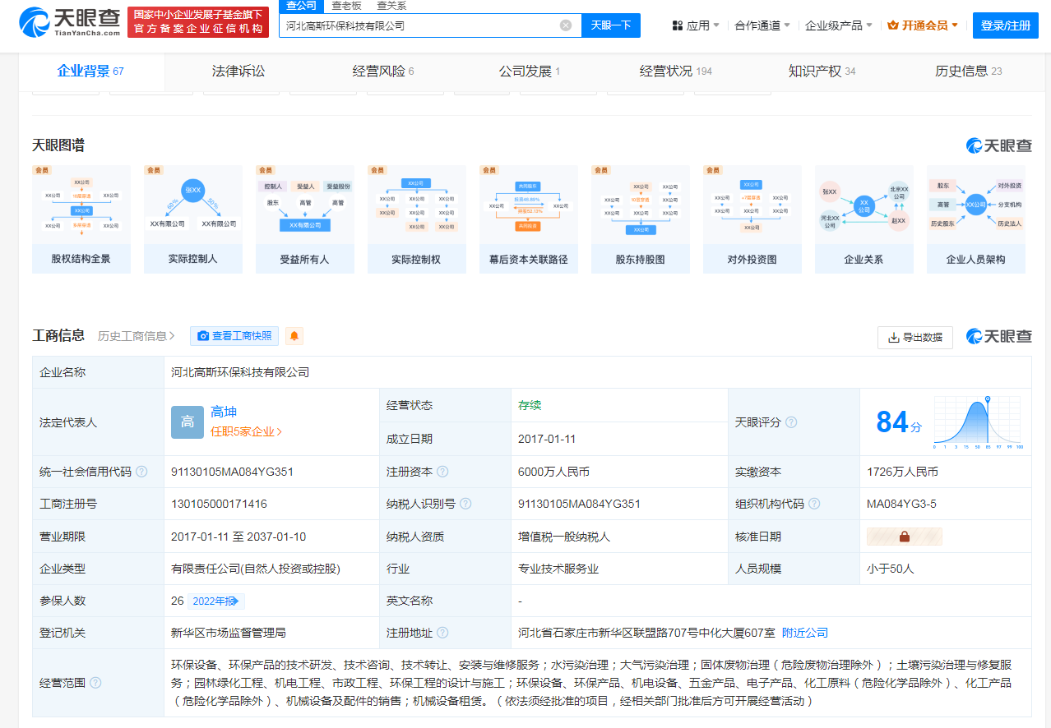
Task: Click the 登录/注册 button
Action: (x=1005, y=25)
